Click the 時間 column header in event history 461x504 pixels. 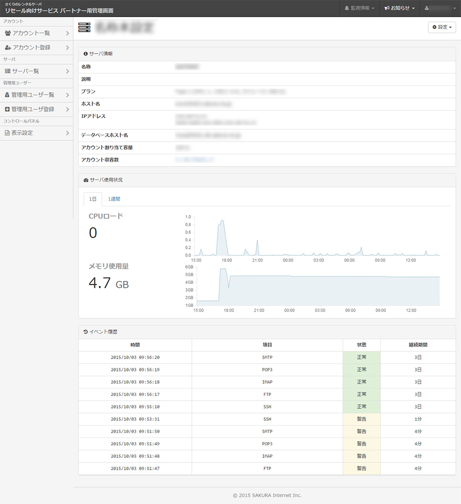pos(135,345)
